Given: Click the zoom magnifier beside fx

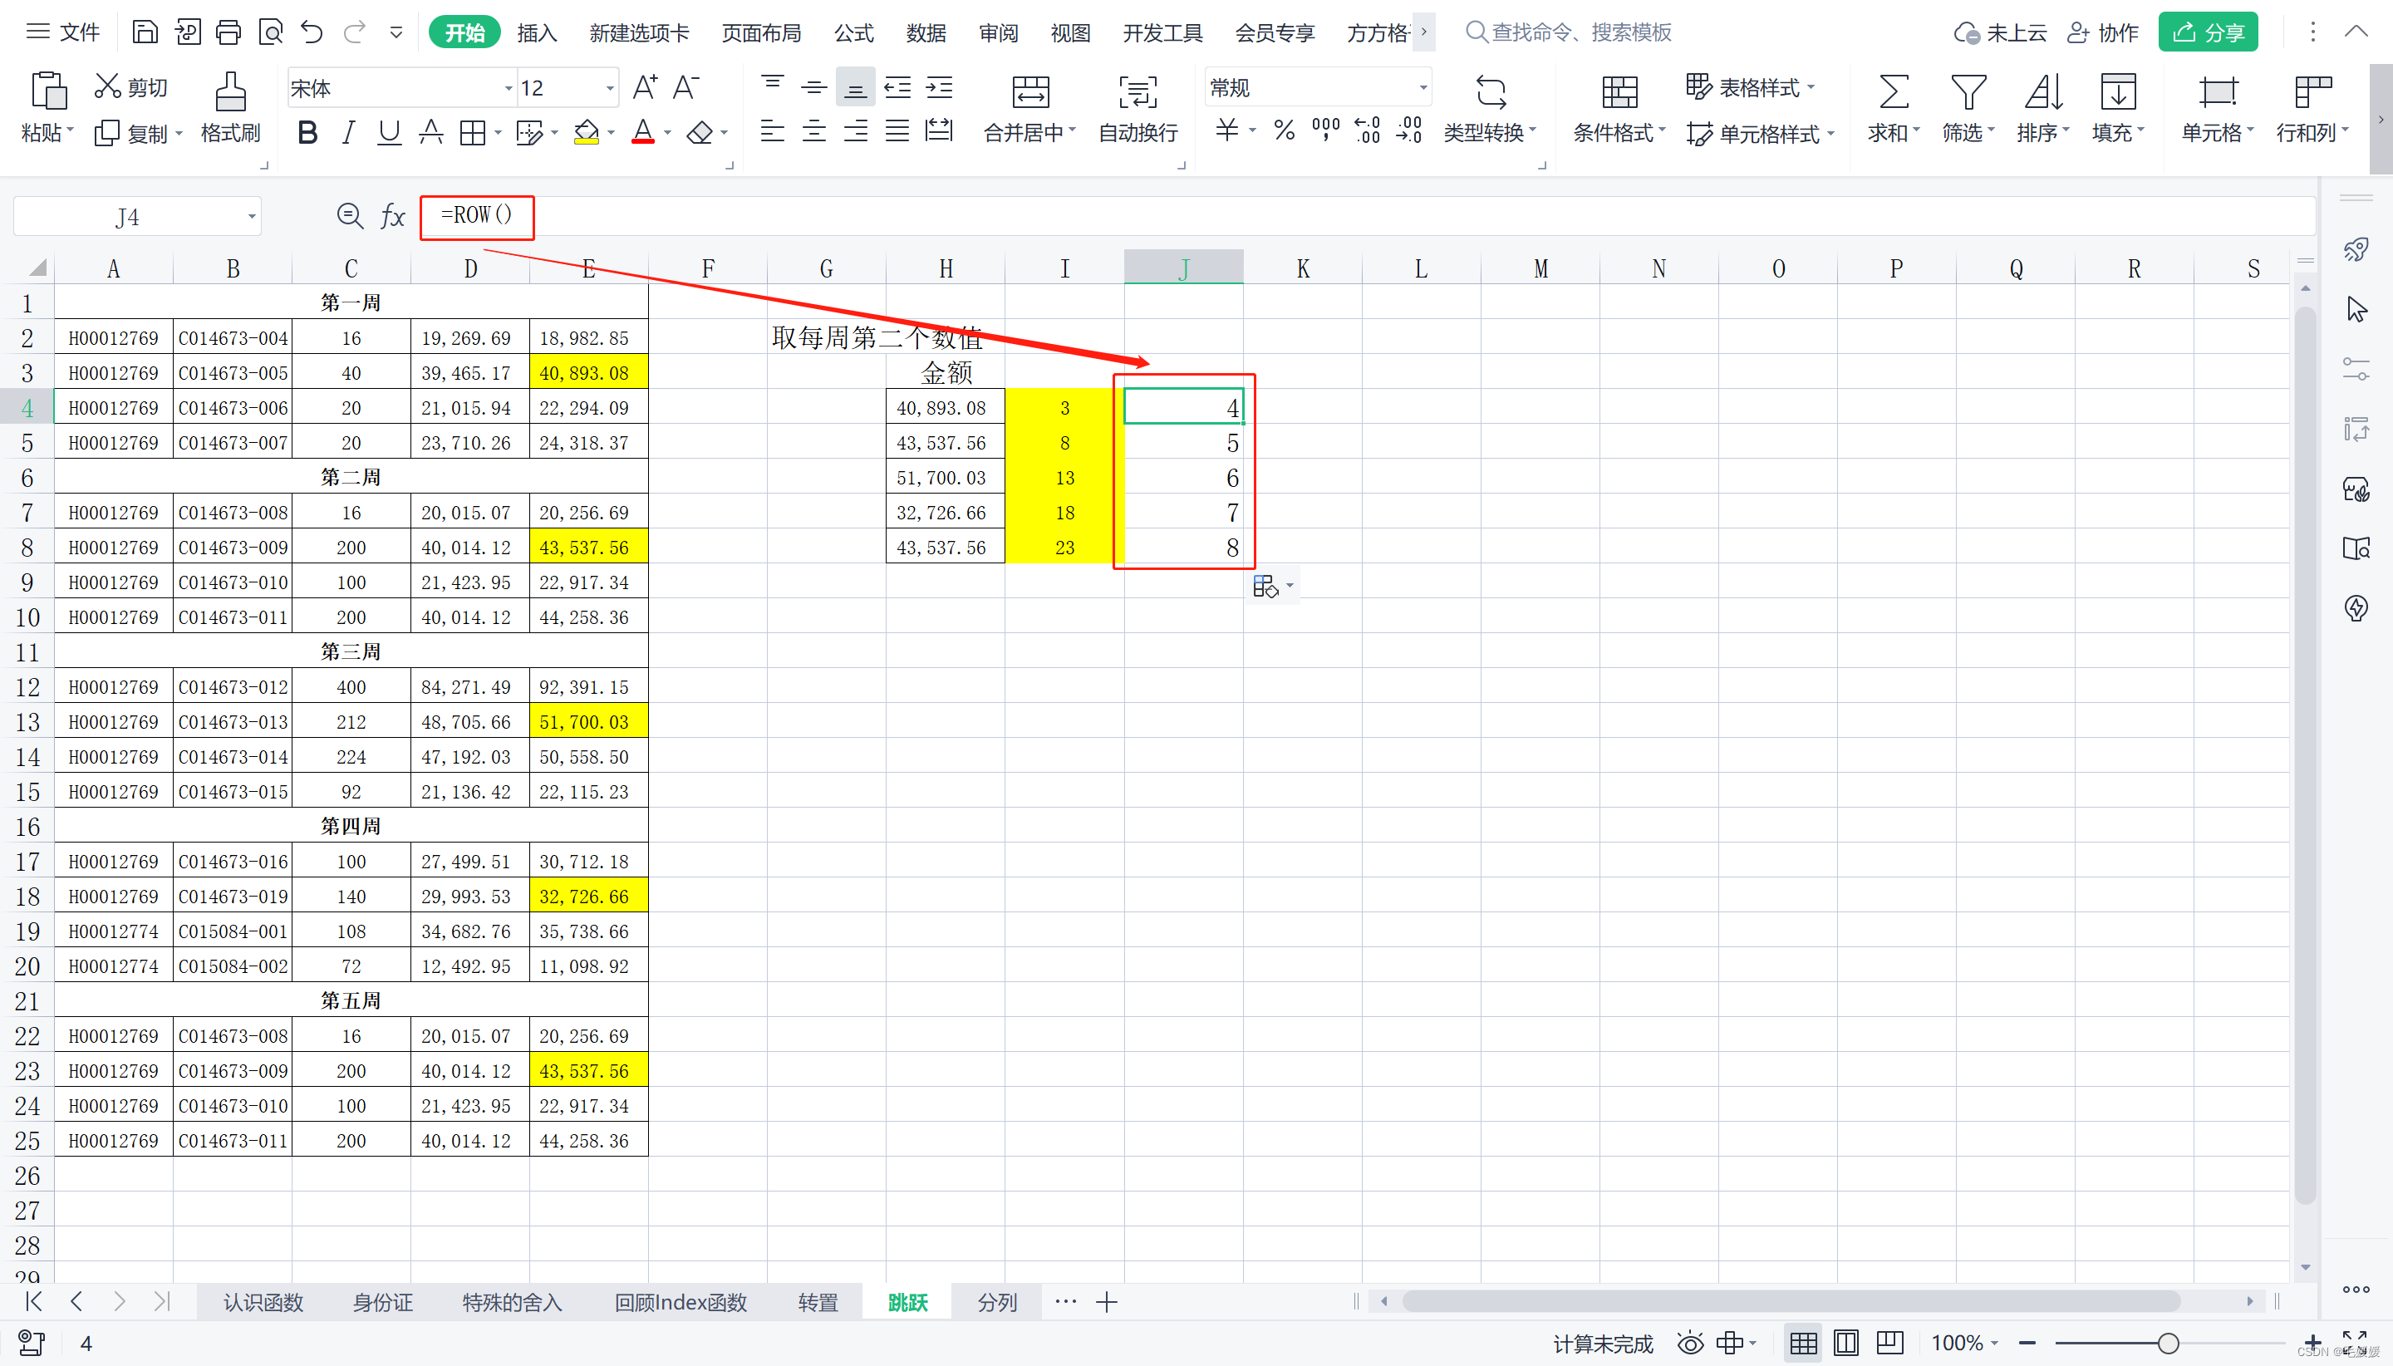Looking at the screenshot, I should (x=350, y=217).
